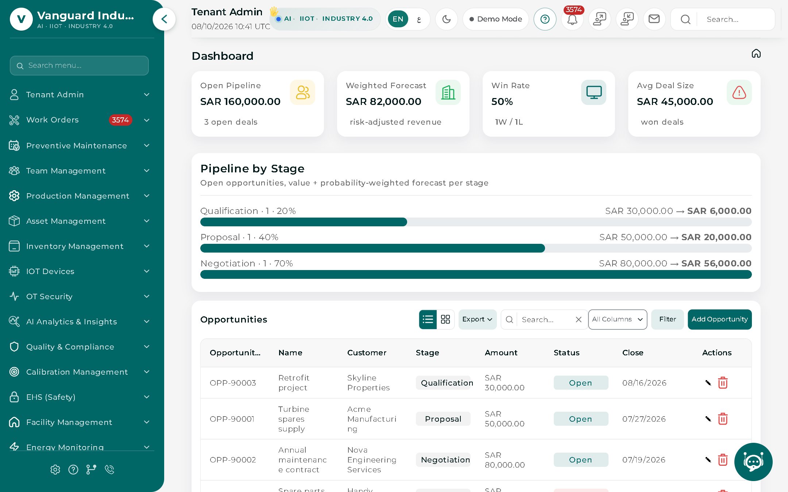Click the phone call icon in sidebar footer
The image size is (788, 492).
pos(109,469)
